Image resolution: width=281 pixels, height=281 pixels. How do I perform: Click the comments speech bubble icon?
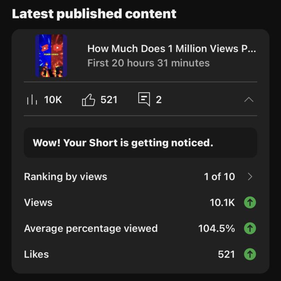tap(144, 100)
